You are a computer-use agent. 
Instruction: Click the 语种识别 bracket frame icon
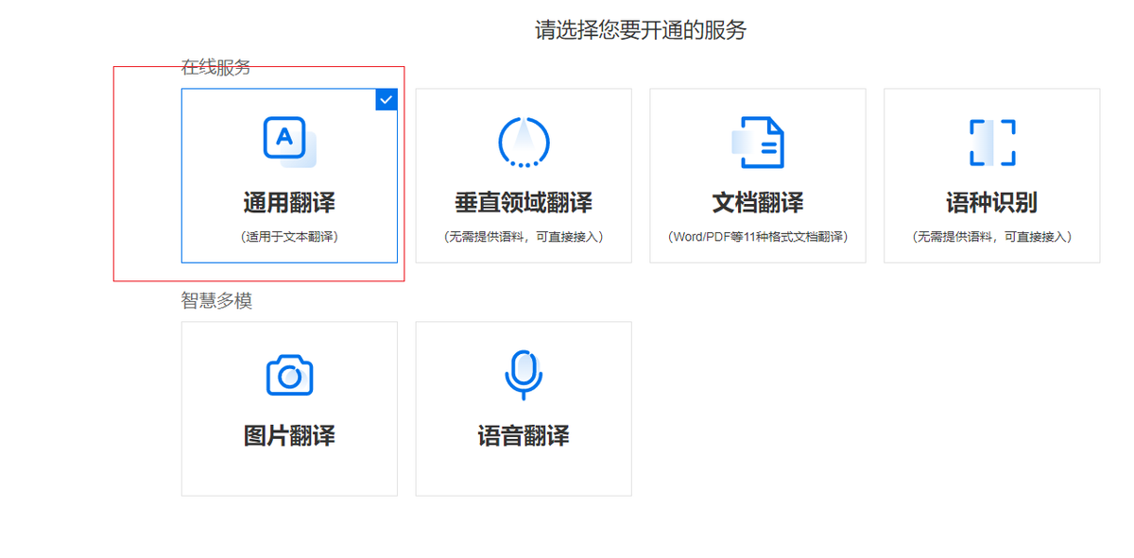point(992,143)
